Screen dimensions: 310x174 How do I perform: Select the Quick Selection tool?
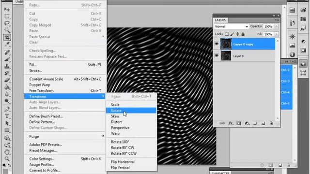(x=7, y=30)
